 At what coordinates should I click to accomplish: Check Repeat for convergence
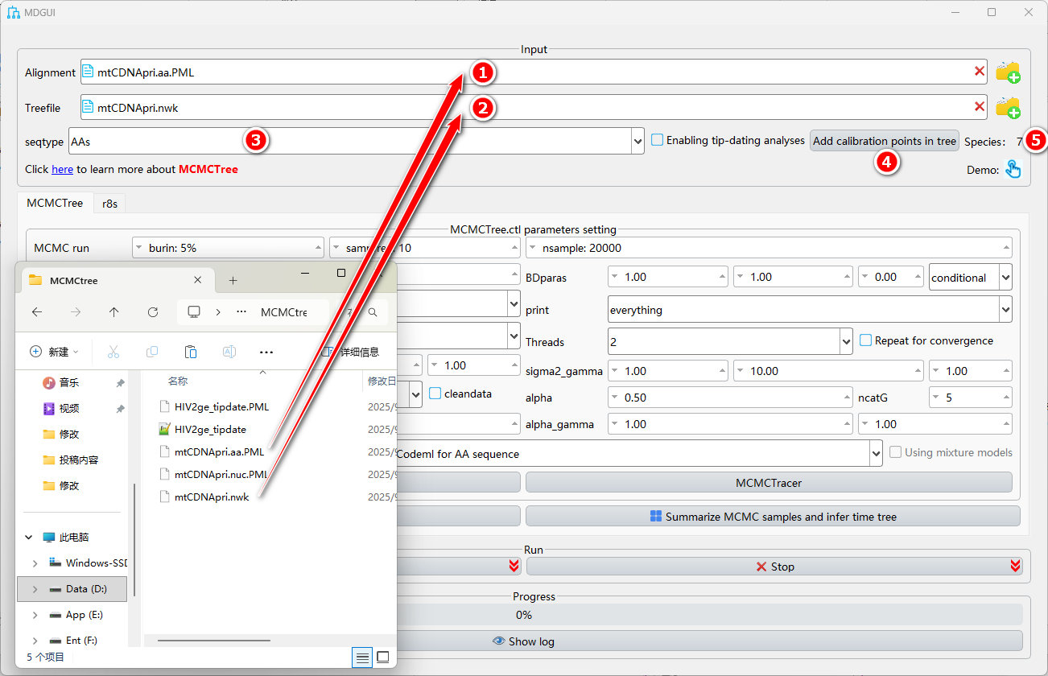pyautogui.click(x=866, y=340)
